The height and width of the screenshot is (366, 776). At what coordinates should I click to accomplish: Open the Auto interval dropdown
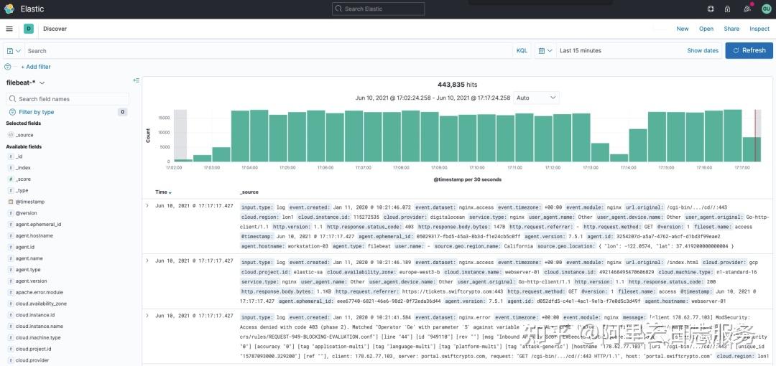(536, 98)
